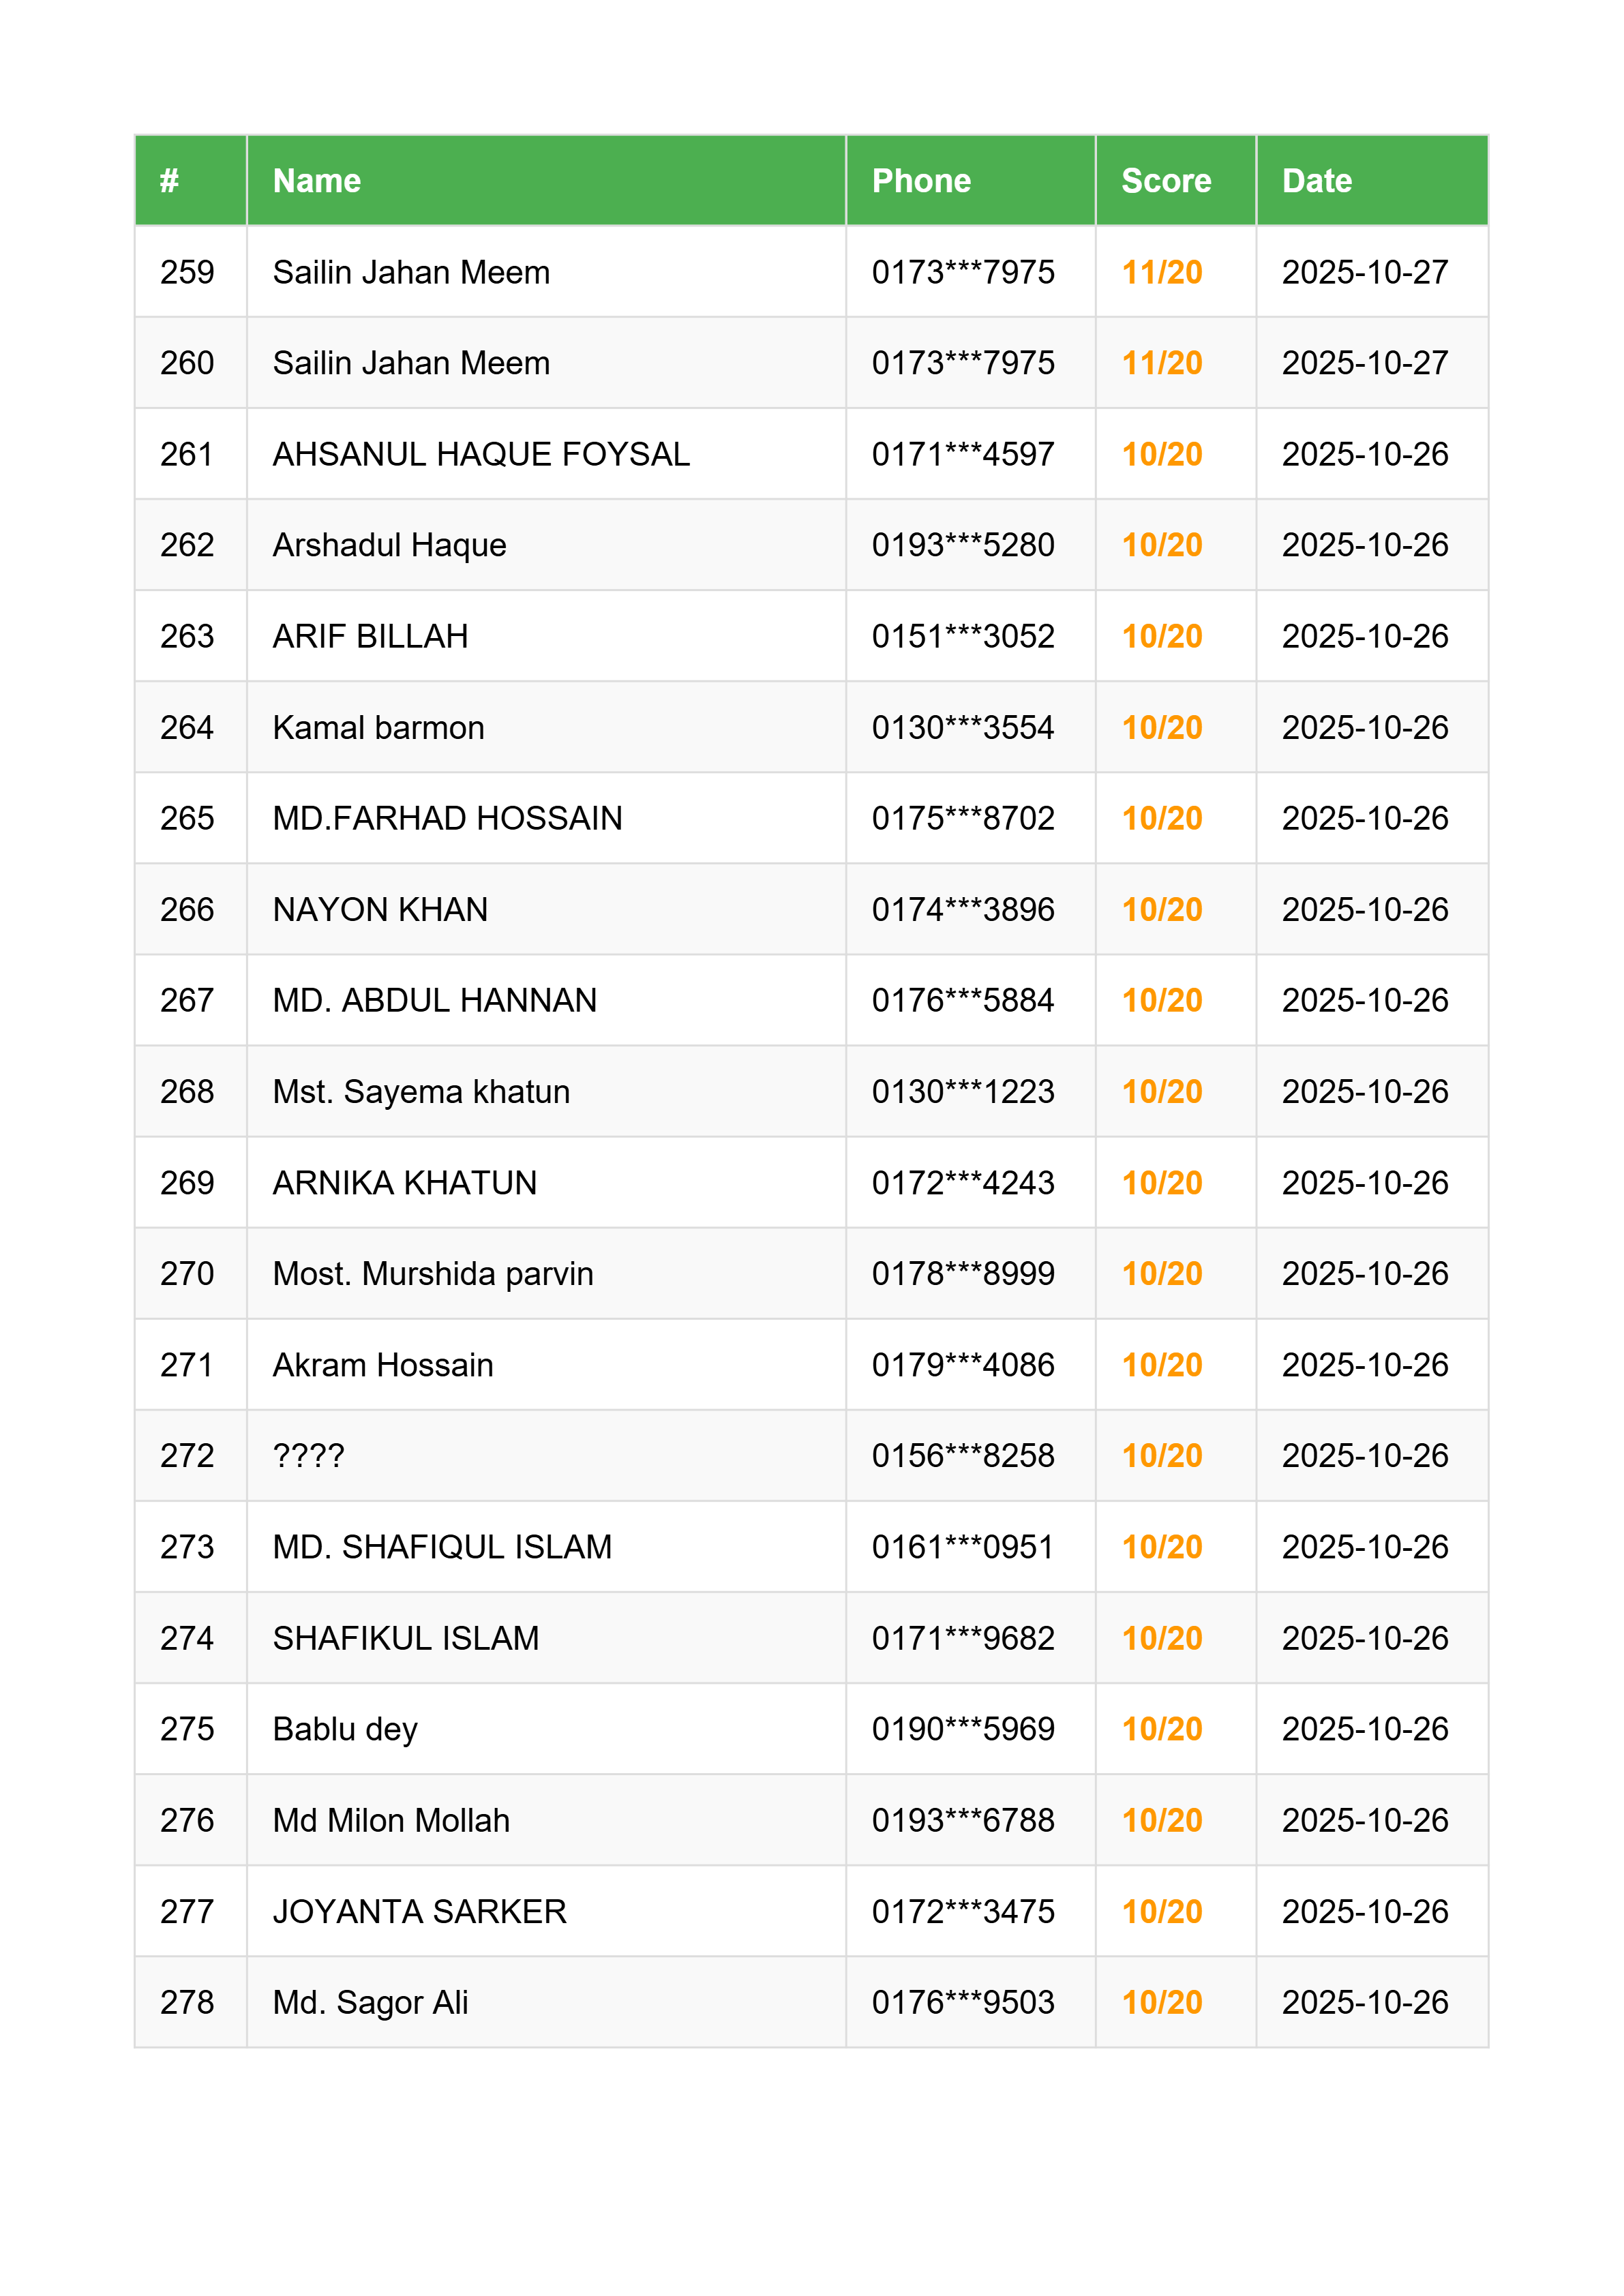Click phone number 0193***6788
1624x2296 pixels.
tap(962, 1820)
